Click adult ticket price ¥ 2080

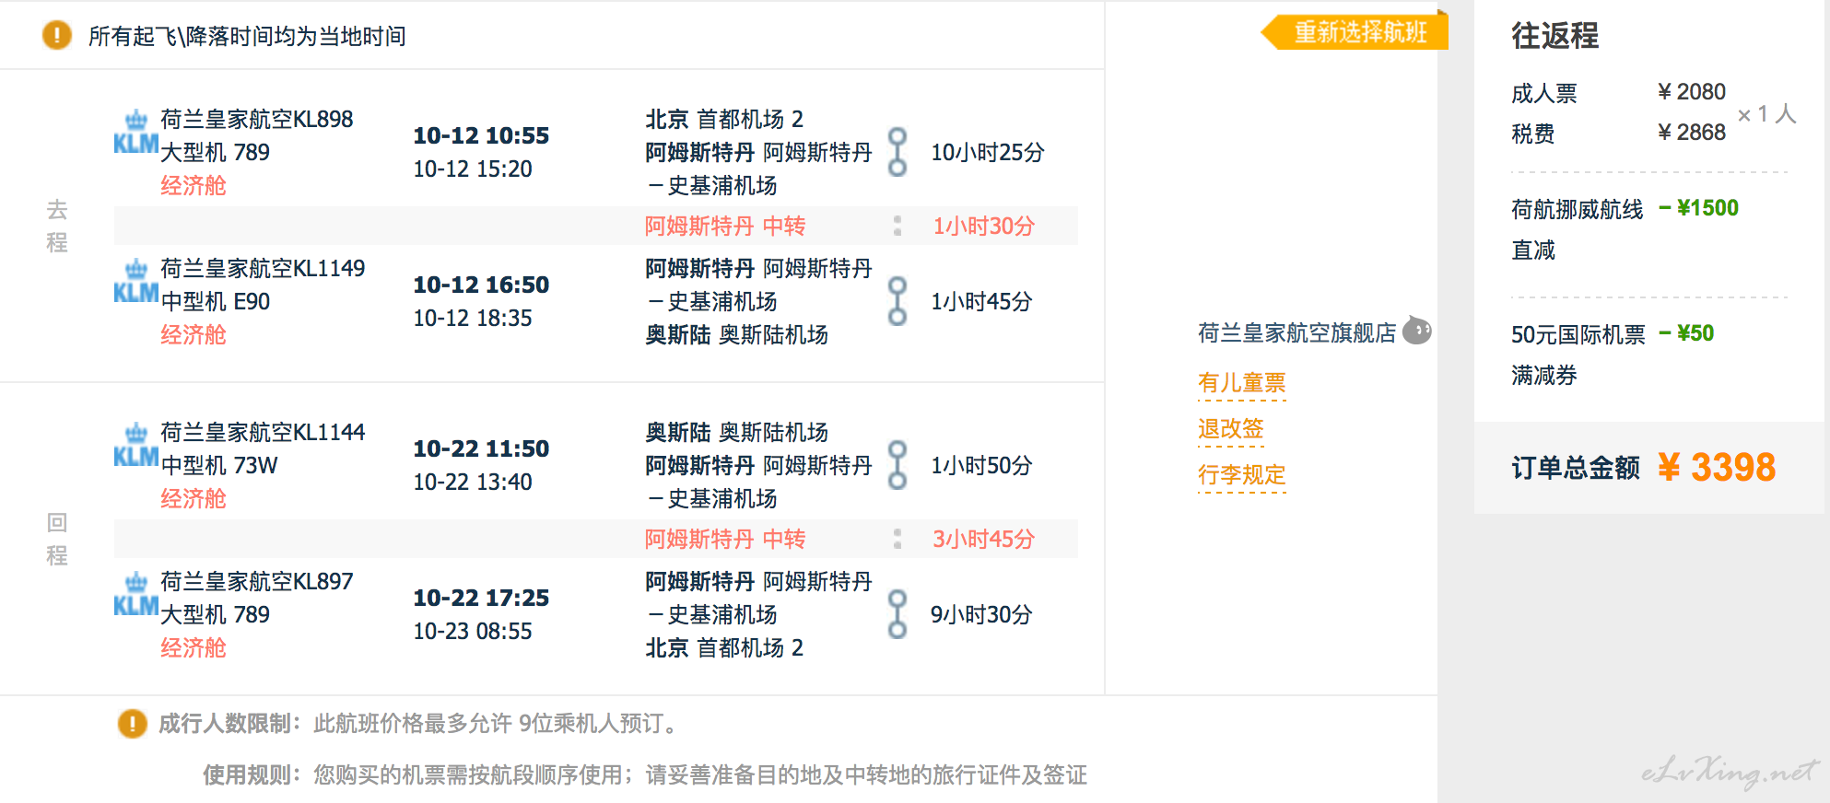tap(1691, 92)
